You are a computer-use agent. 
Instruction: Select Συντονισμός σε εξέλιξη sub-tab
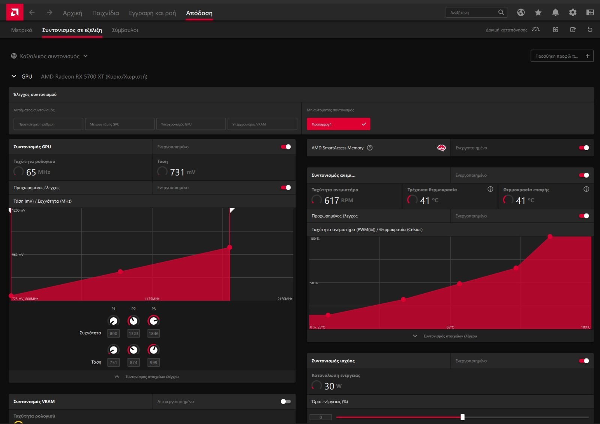tap(72, 30)
